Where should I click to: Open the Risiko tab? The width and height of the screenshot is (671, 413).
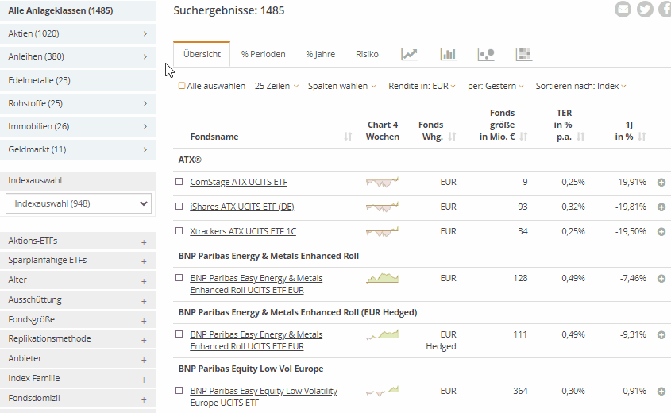click(x=367, y=54)
